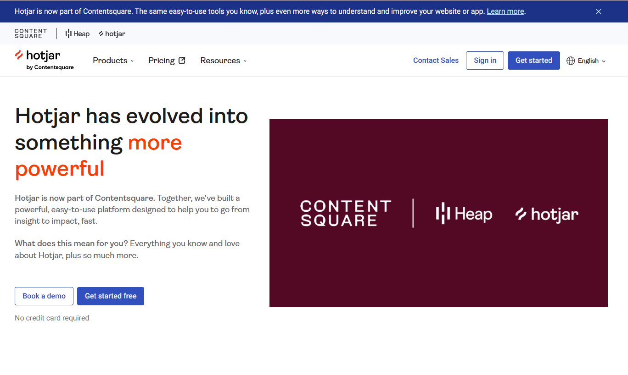
Task: Go to the Hotjar by Contentsquare home logo
Action: point(44,60)
